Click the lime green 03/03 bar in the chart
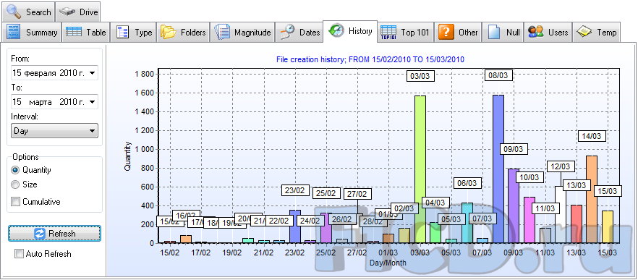This screenshot has height=280, width=638. (420, 169)
